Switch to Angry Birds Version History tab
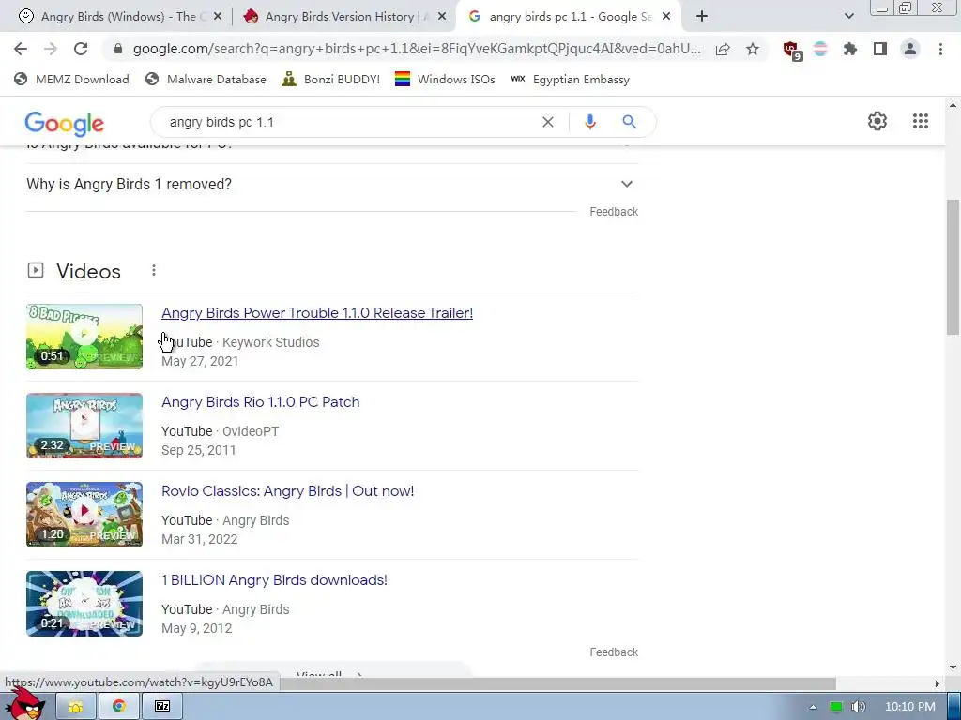This screenshot has height=720, width=961. coord(343,17)
